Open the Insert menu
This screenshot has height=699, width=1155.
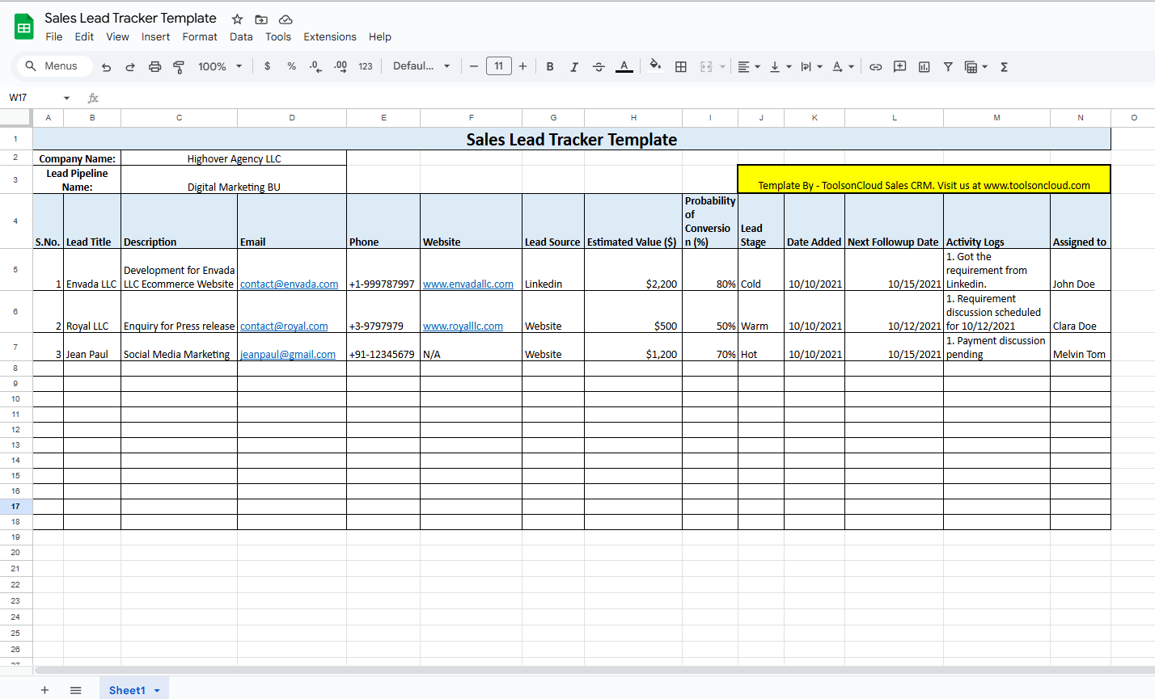155,36
